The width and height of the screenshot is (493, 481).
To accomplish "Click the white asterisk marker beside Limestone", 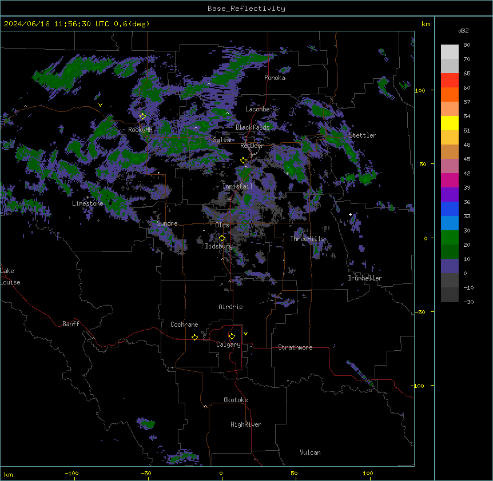I will coord(88,198).
